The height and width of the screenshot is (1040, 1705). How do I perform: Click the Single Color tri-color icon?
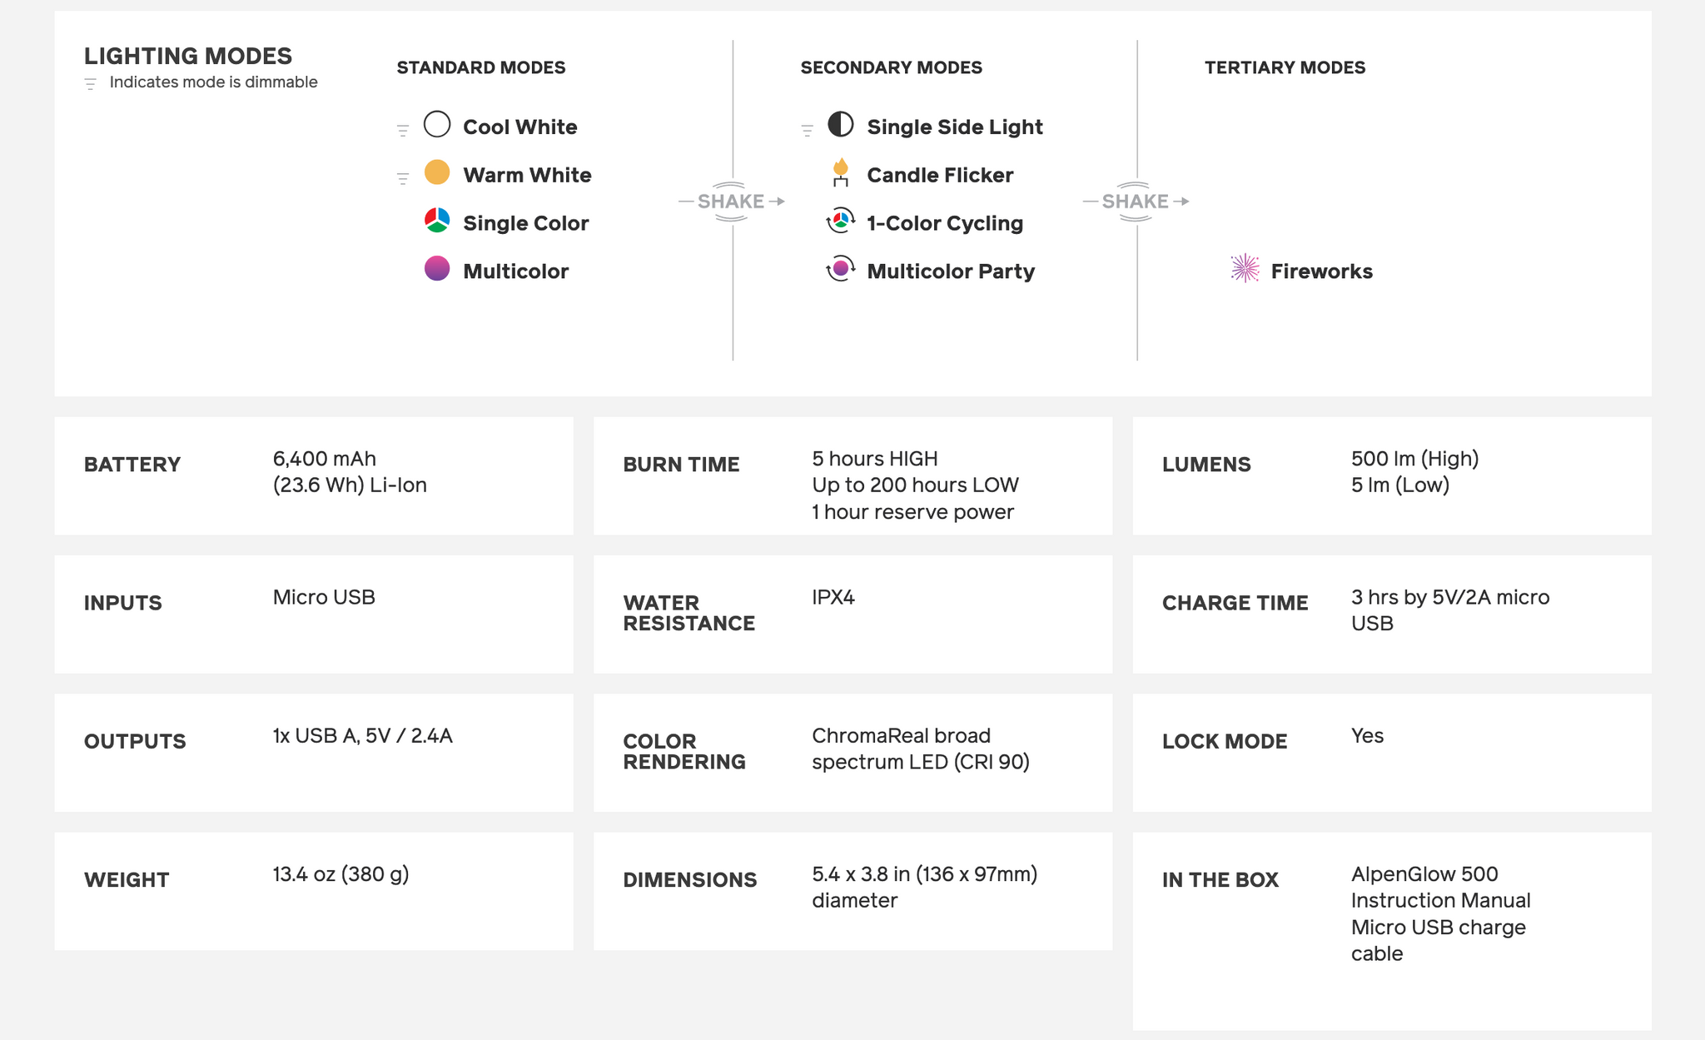(437, 221)
